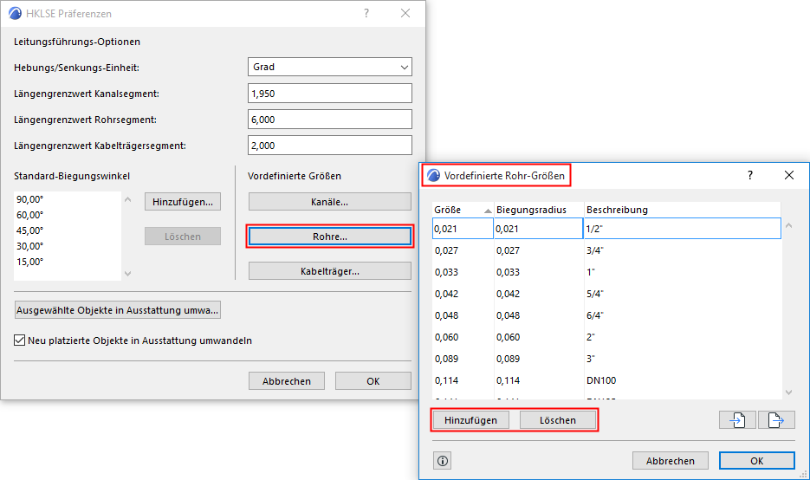
Task: Click Abbrechen in Vordefinierte Rohr-Größen dialog
Action: click(671, 461)
